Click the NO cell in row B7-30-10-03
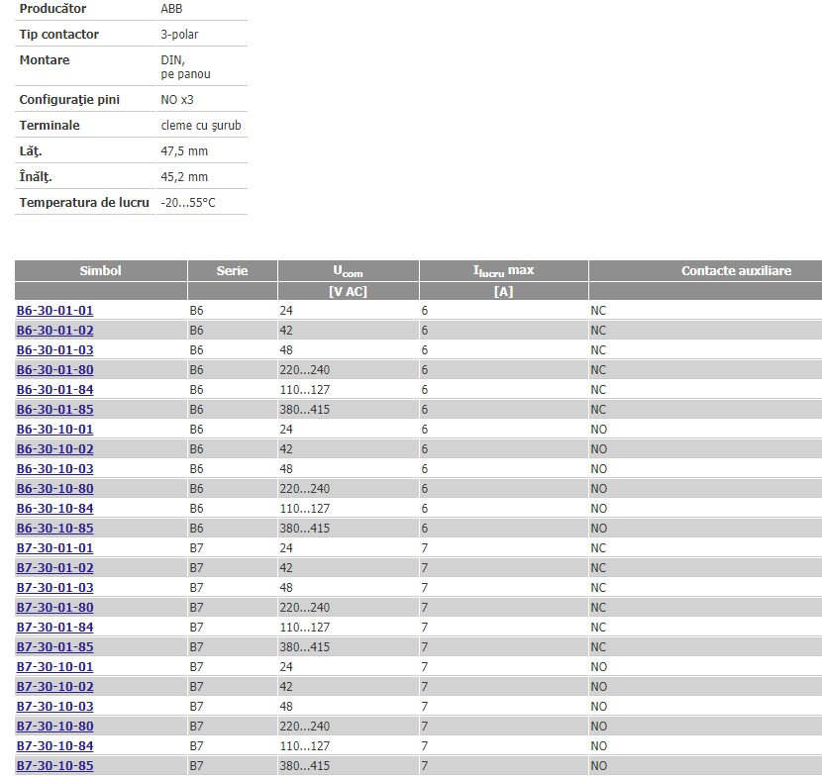Image resolution: width=822 pixels, height=777 pixels. tap(599, 707)
